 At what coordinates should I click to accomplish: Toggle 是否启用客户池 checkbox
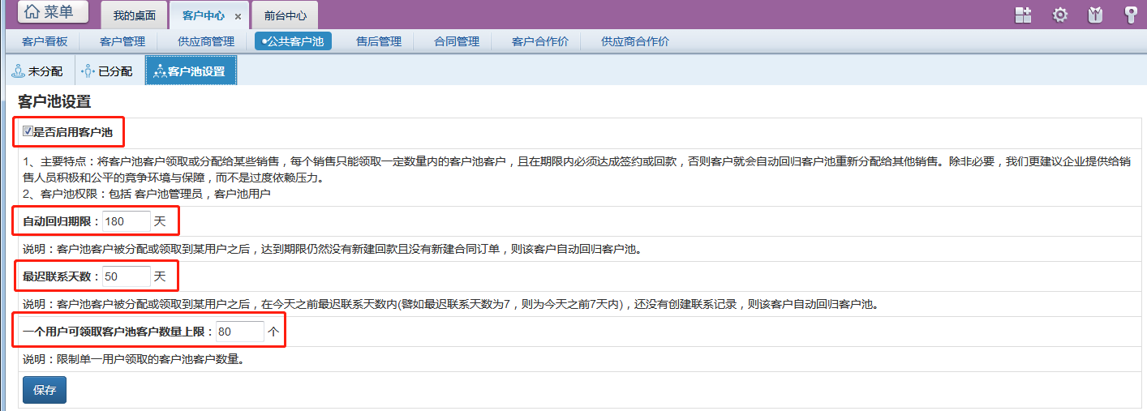[x=28, y=131]
